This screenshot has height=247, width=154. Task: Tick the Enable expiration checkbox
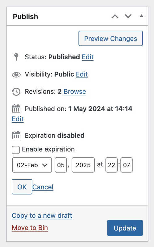click(x=16, y=150)
